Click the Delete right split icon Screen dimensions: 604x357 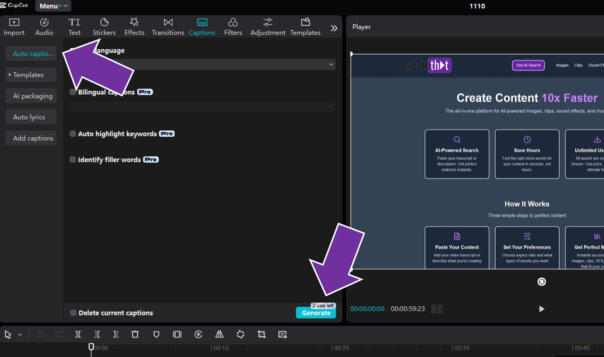tap(116, 334)
